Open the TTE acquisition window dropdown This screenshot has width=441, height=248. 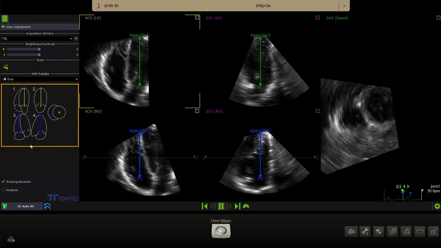[x=37, y=39]
